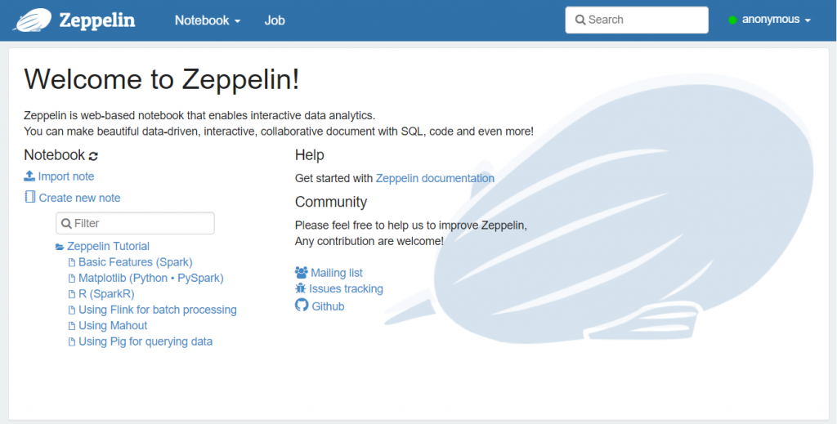Image resolution: width=837 pixels, height=424 pixels.
Task: Click the Zeppelin airship logo icon
Action: click(33, 20)
